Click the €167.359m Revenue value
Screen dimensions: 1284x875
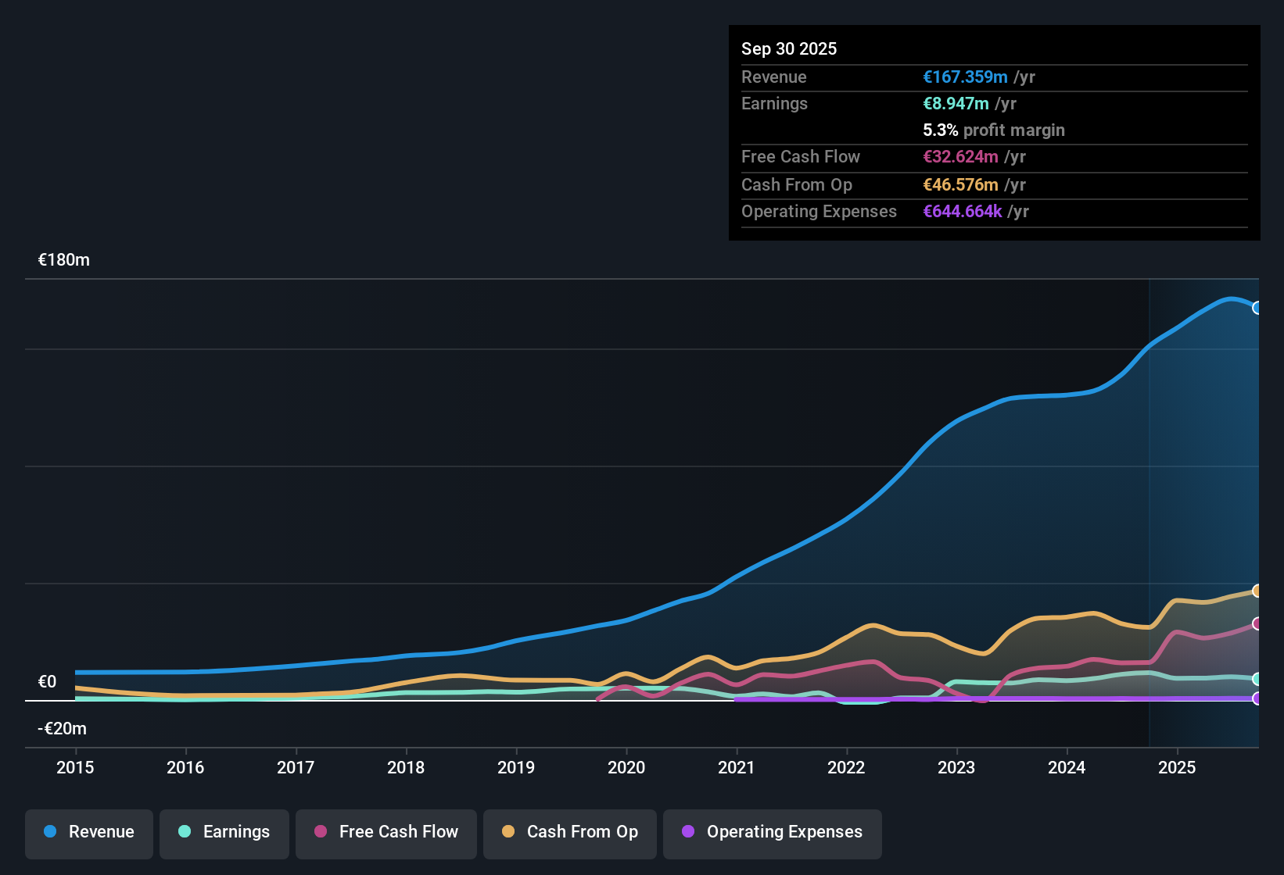pyautogui.click(x=965, y=77)
